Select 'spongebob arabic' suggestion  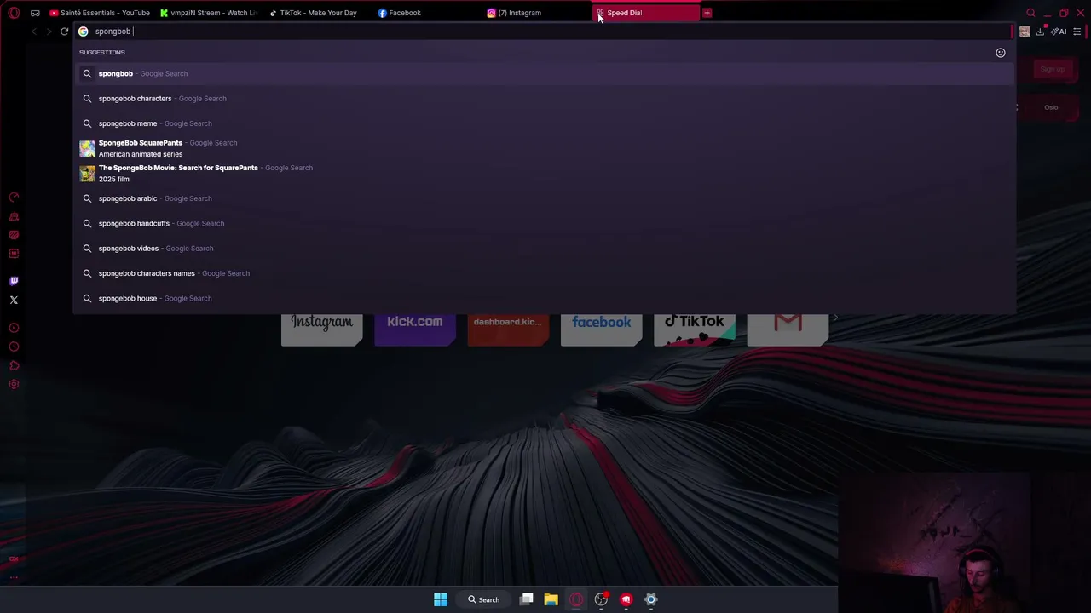coord(544,198)
